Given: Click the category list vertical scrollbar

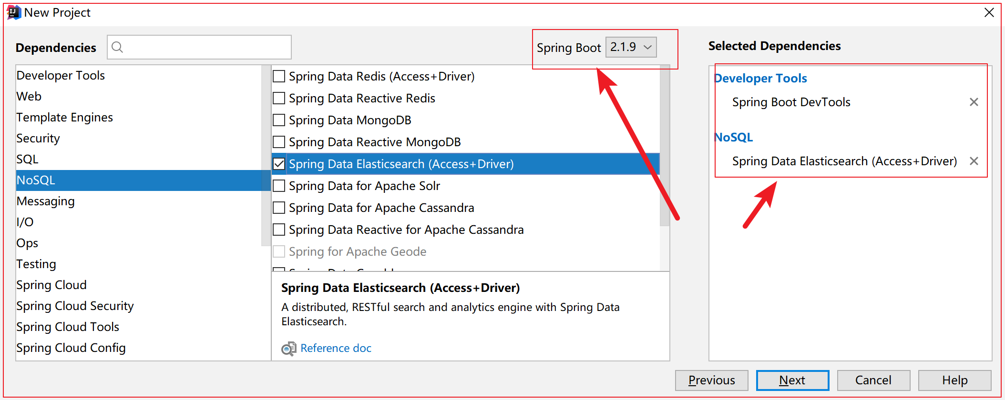Looking at the screenshot, I should [x=266, y=156].
